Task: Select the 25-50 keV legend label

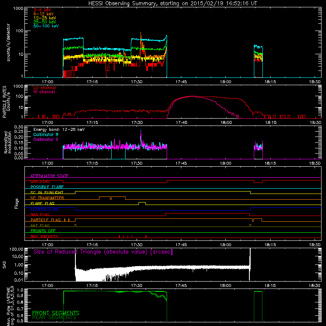Action: [45, 22]
